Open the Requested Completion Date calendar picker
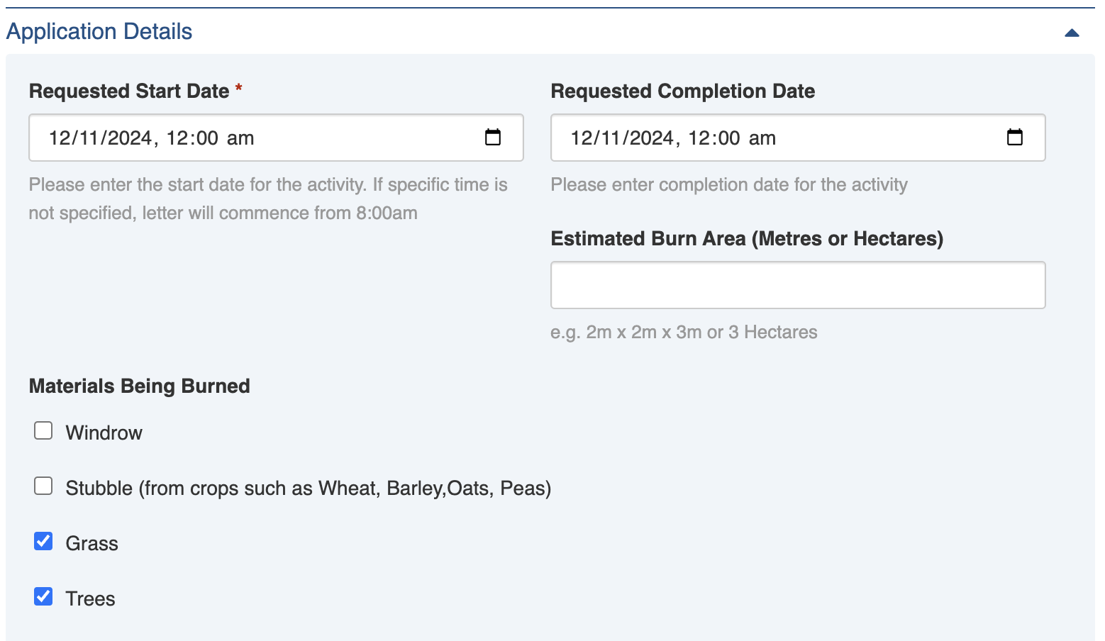Image resolution: width=1105 pixels, height=641 pixels. 1015,138
